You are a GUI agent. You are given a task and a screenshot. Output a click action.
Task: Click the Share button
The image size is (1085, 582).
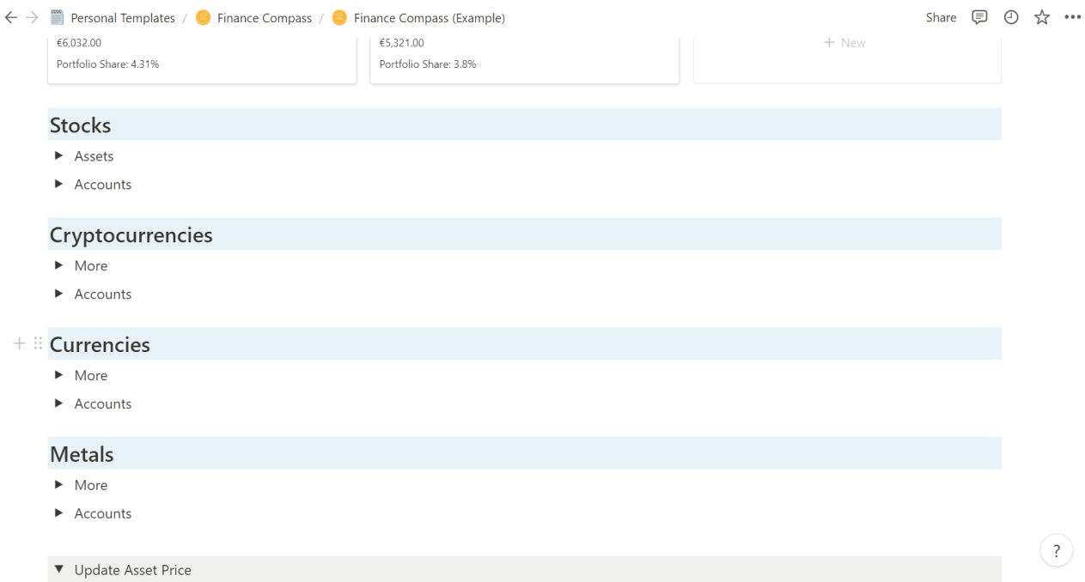(x=941, y=17)
